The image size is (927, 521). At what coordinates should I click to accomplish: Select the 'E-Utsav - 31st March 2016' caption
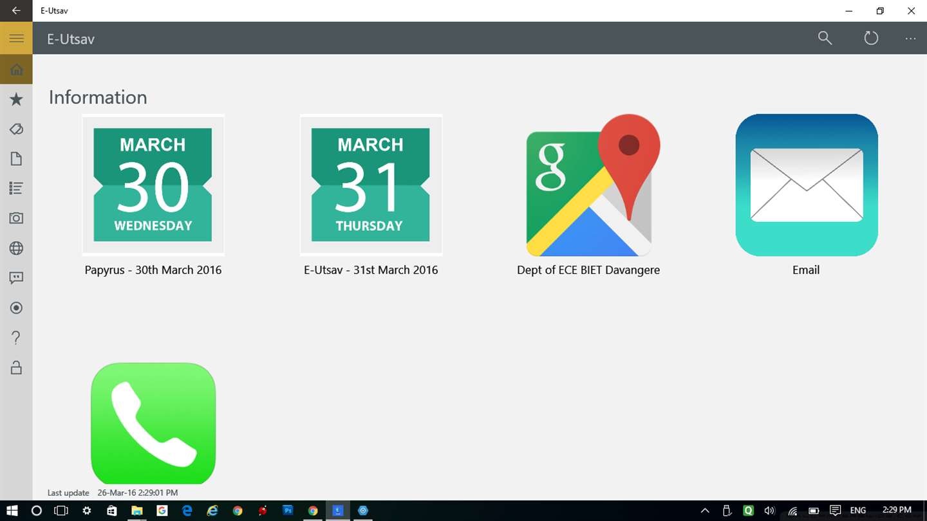pyautogui.click(x=371, y=270)
